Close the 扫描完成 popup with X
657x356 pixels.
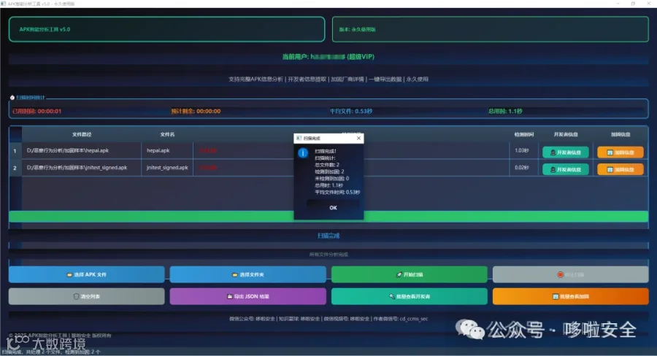pyautogui.click(x=358, y=138)
